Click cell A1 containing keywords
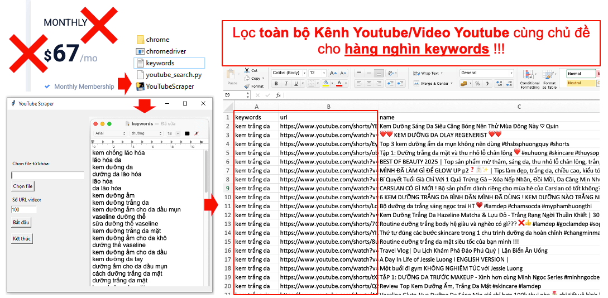The width and height of the screenshot is (608, 298). point(256,117)
